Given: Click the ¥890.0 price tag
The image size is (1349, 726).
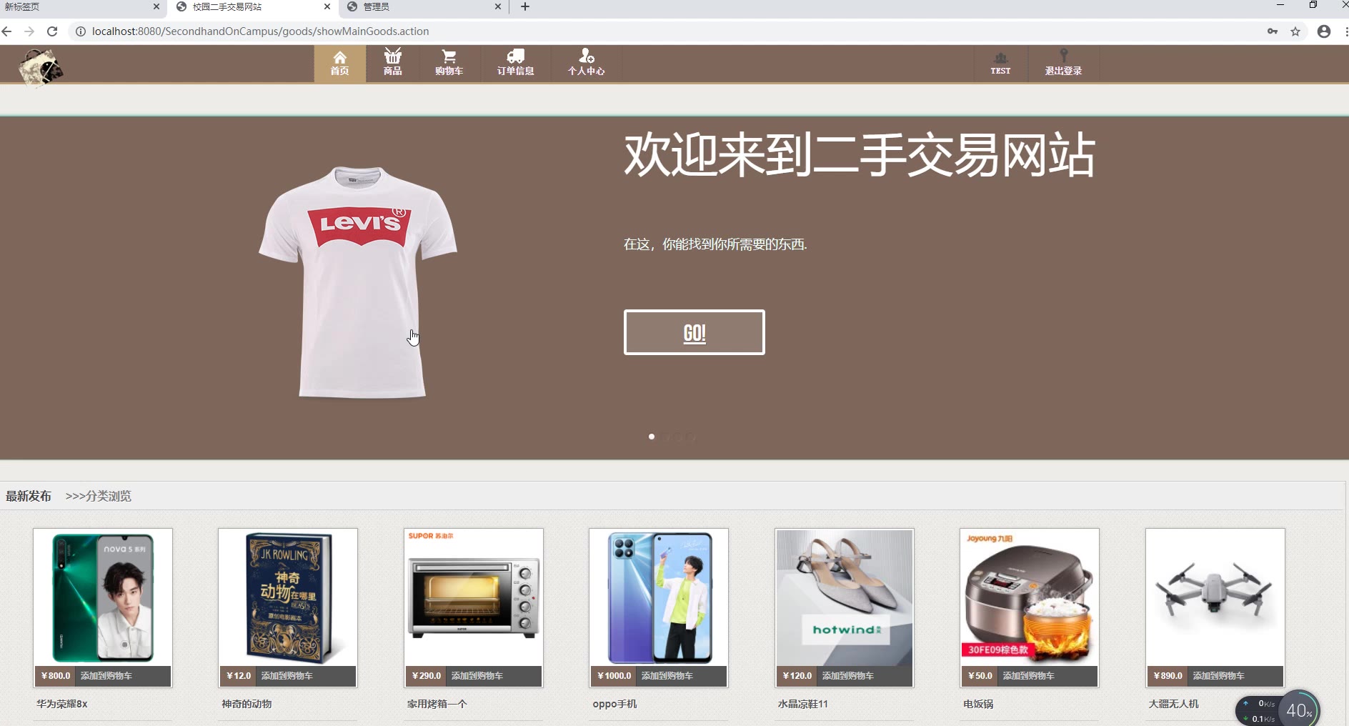Looking at the screenshot, I should [x=1168, y=676].
